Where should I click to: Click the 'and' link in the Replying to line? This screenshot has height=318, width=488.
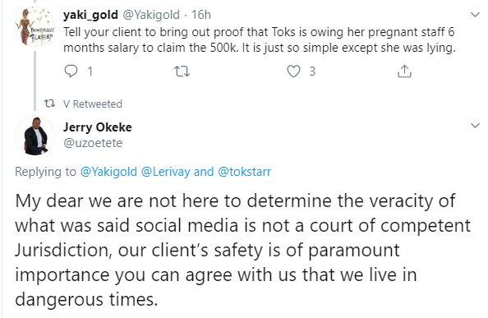204,172
